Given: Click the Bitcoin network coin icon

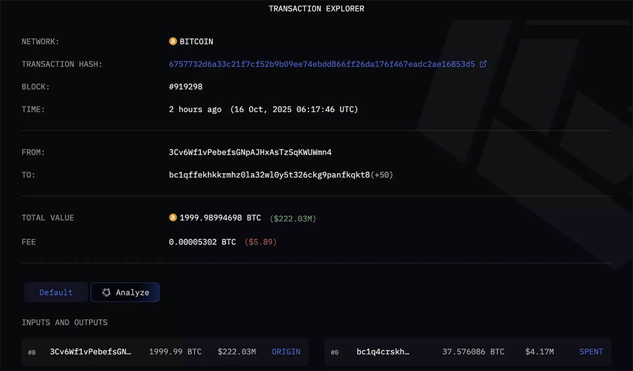Looking at the screenshot, I should [x=173, y=41].
